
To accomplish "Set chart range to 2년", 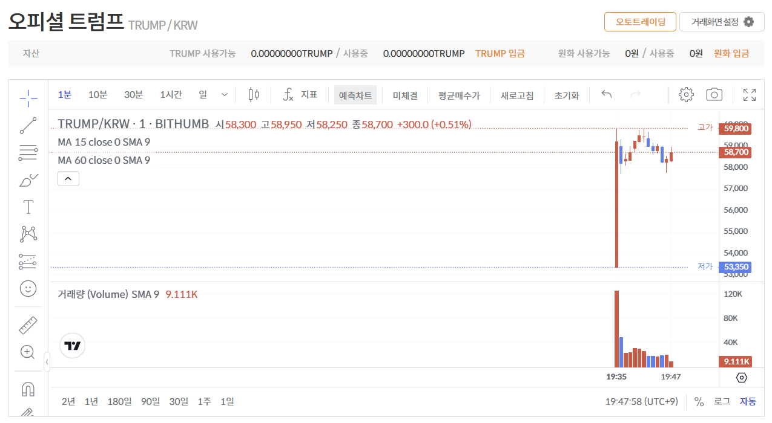I will (x=68, y=401).
